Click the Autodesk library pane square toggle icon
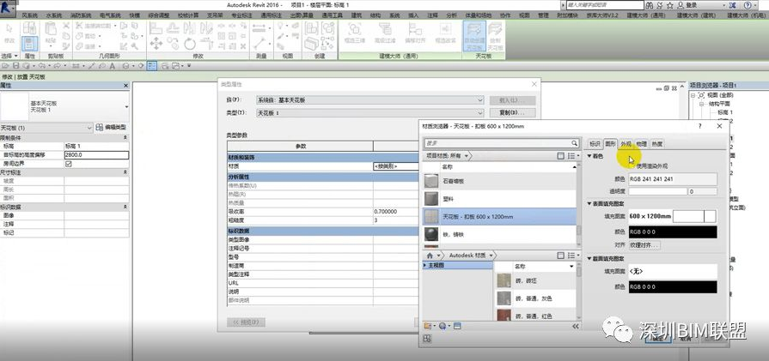Viewport: 769px width, 361px height. point(560,256)
